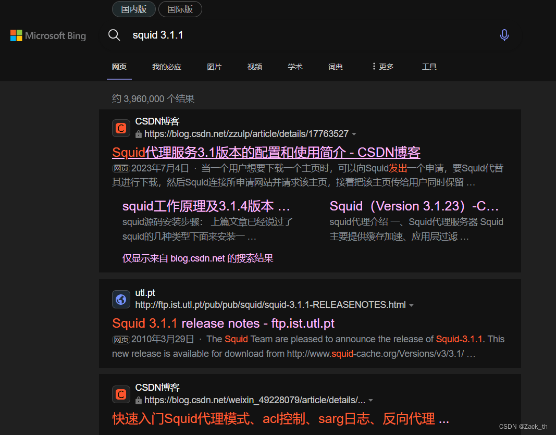The image size is (556, 435).
Task: Click the 2023年7月4日 snippet date
Action: 160,168
